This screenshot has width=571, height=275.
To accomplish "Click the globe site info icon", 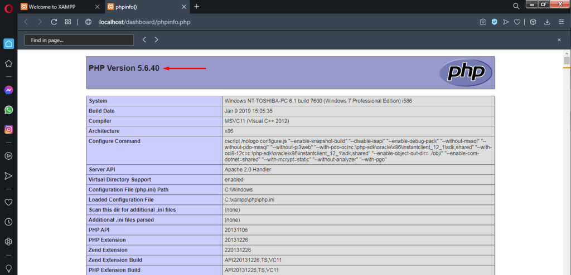I will (x=88, y=22).
